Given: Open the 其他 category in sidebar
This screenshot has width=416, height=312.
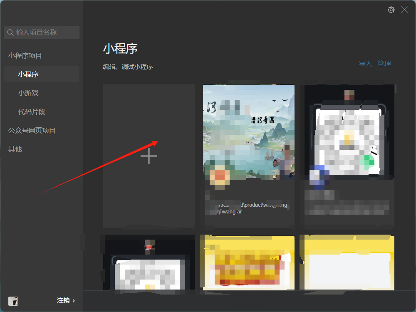Looking at the screenshot, I should pos(15,149).
